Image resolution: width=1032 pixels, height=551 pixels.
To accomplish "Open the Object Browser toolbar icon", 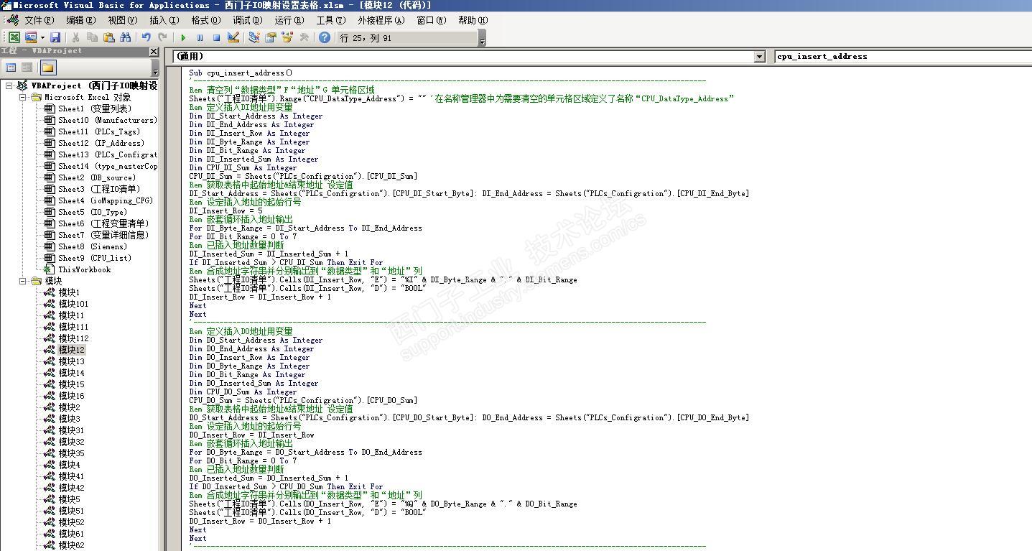I will [287, 37].
